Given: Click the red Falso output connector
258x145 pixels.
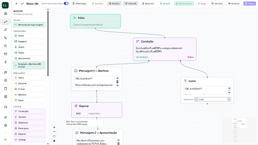Looking at the screenshot, I should pyautogui.click(x=181, y=61).
